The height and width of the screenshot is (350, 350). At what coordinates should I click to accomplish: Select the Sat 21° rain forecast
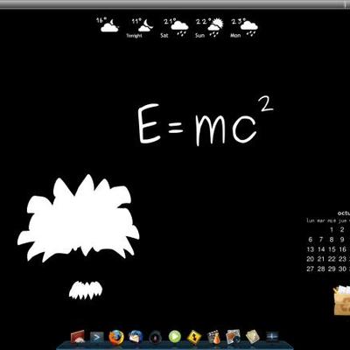pos(175,28)
